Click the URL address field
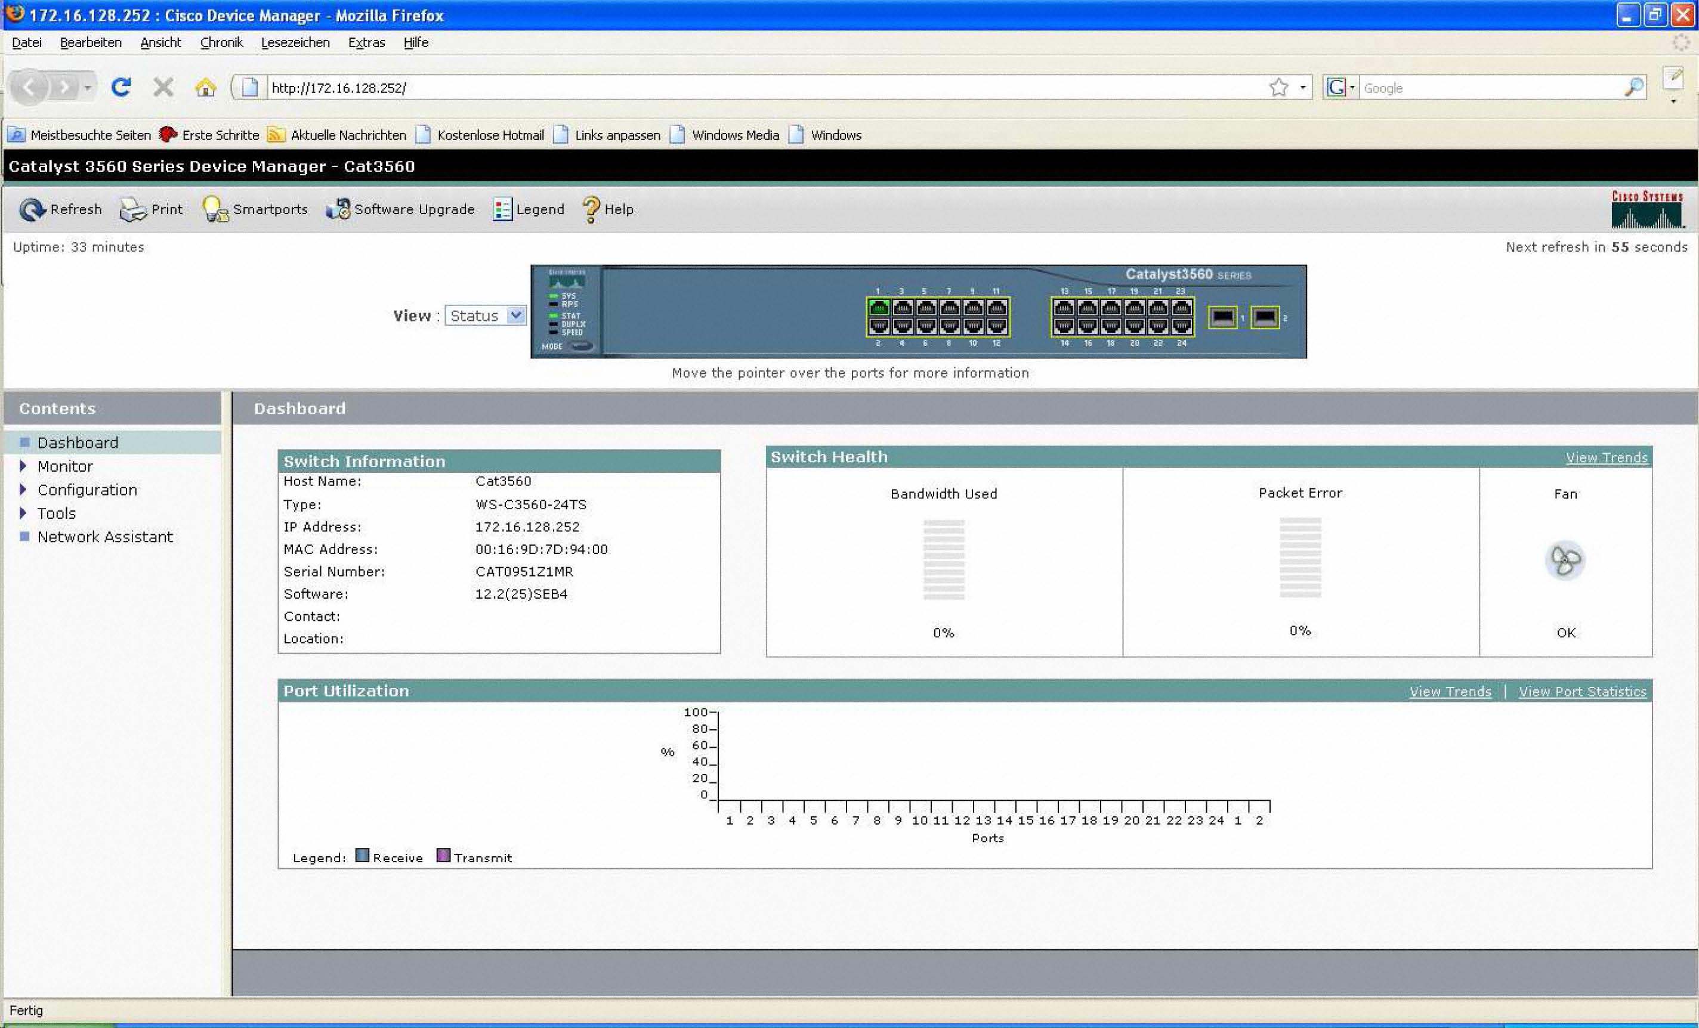Screen dimensions: 1699x1028 tap(765, 88)
